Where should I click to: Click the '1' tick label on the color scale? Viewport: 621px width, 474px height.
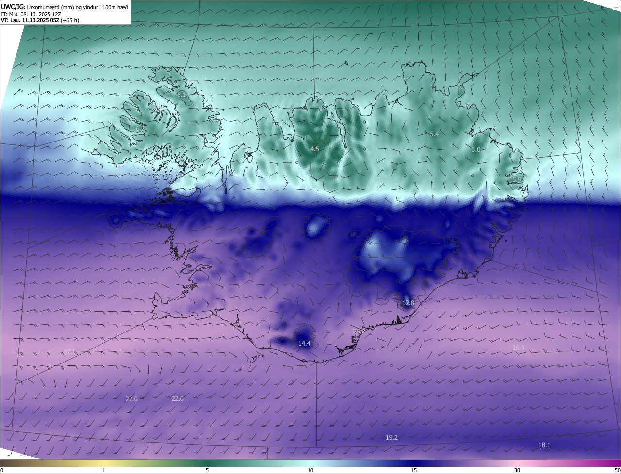tap(104, 470)
